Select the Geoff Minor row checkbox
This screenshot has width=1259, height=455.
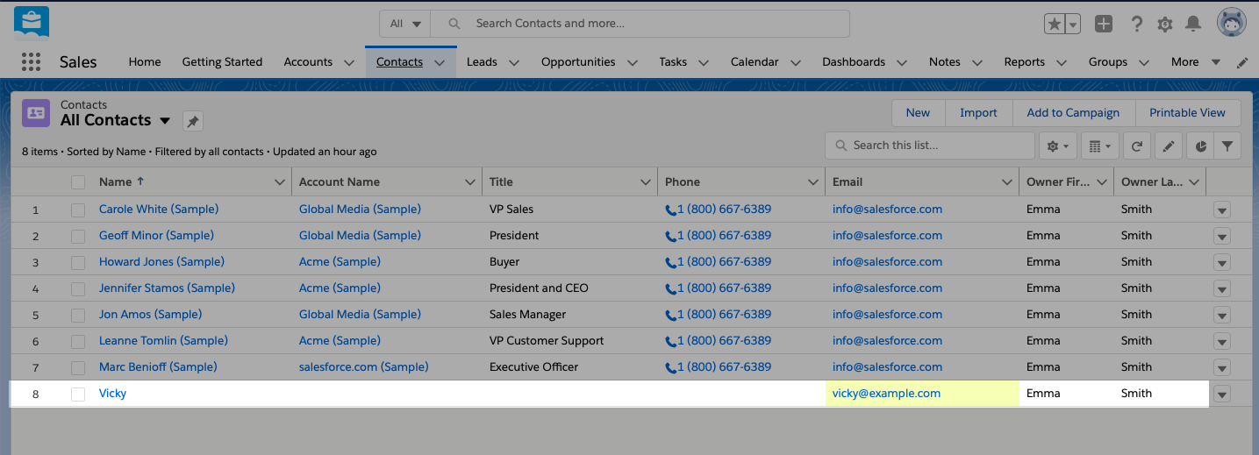pos(78,236)
